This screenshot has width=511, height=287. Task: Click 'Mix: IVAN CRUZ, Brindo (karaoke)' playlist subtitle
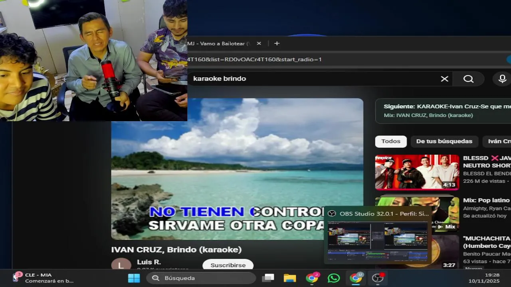[x=428, y=115]
